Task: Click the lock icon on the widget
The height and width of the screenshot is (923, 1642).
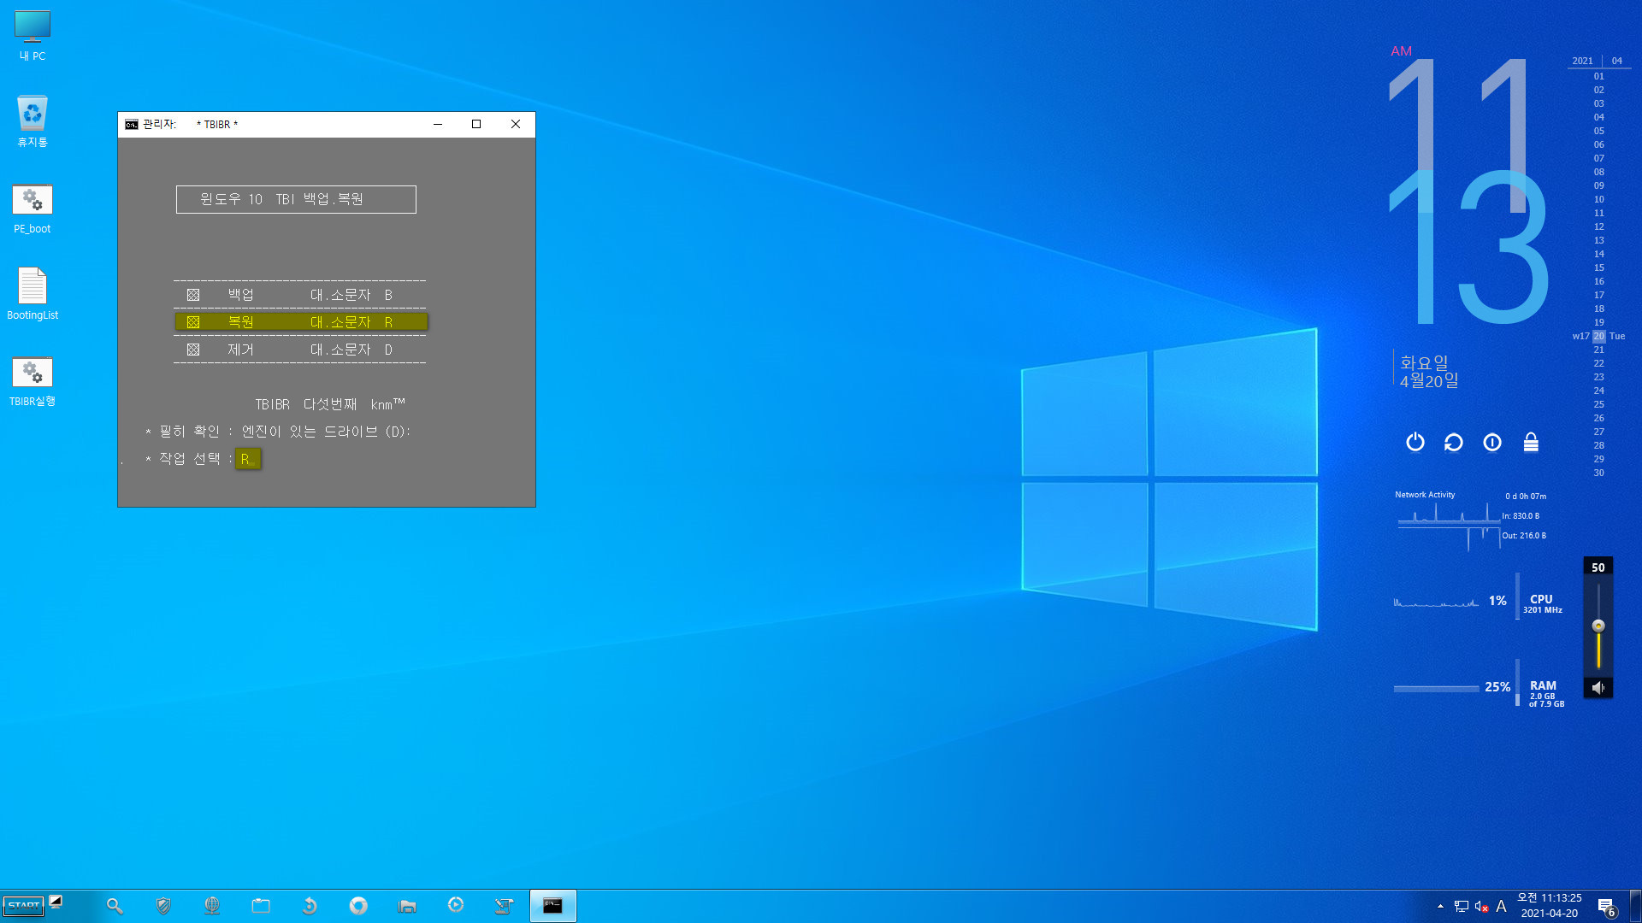Action: (x=1531, y=442)
